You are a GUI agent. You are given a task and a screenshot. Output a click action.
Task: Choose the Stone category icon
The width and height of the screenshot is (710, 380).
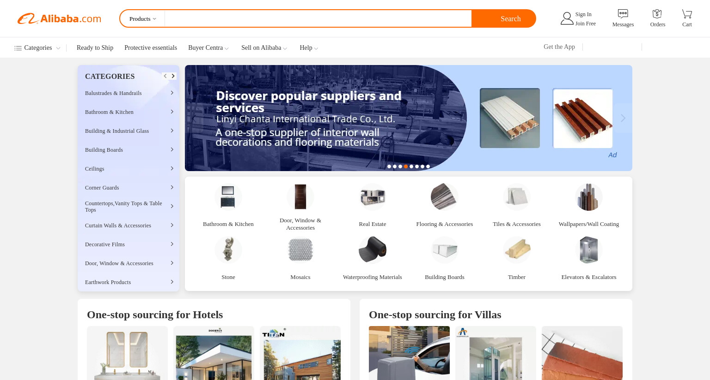(228, 250)
